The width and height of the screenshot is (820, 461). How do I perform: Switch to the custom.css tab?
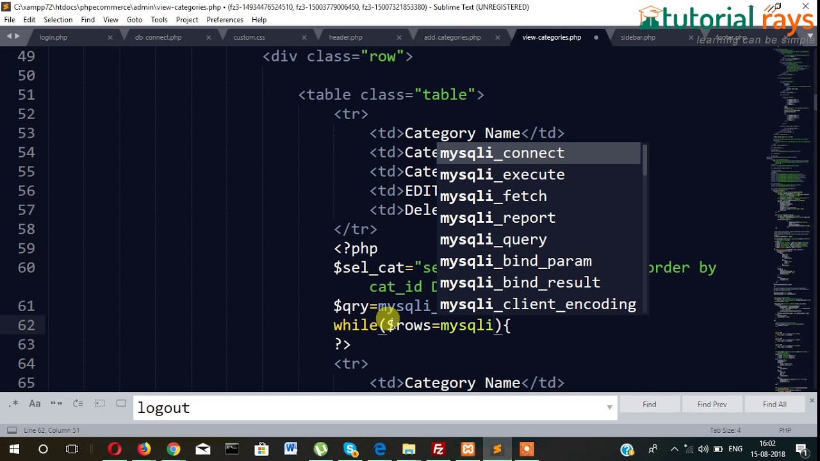[249, 37]
